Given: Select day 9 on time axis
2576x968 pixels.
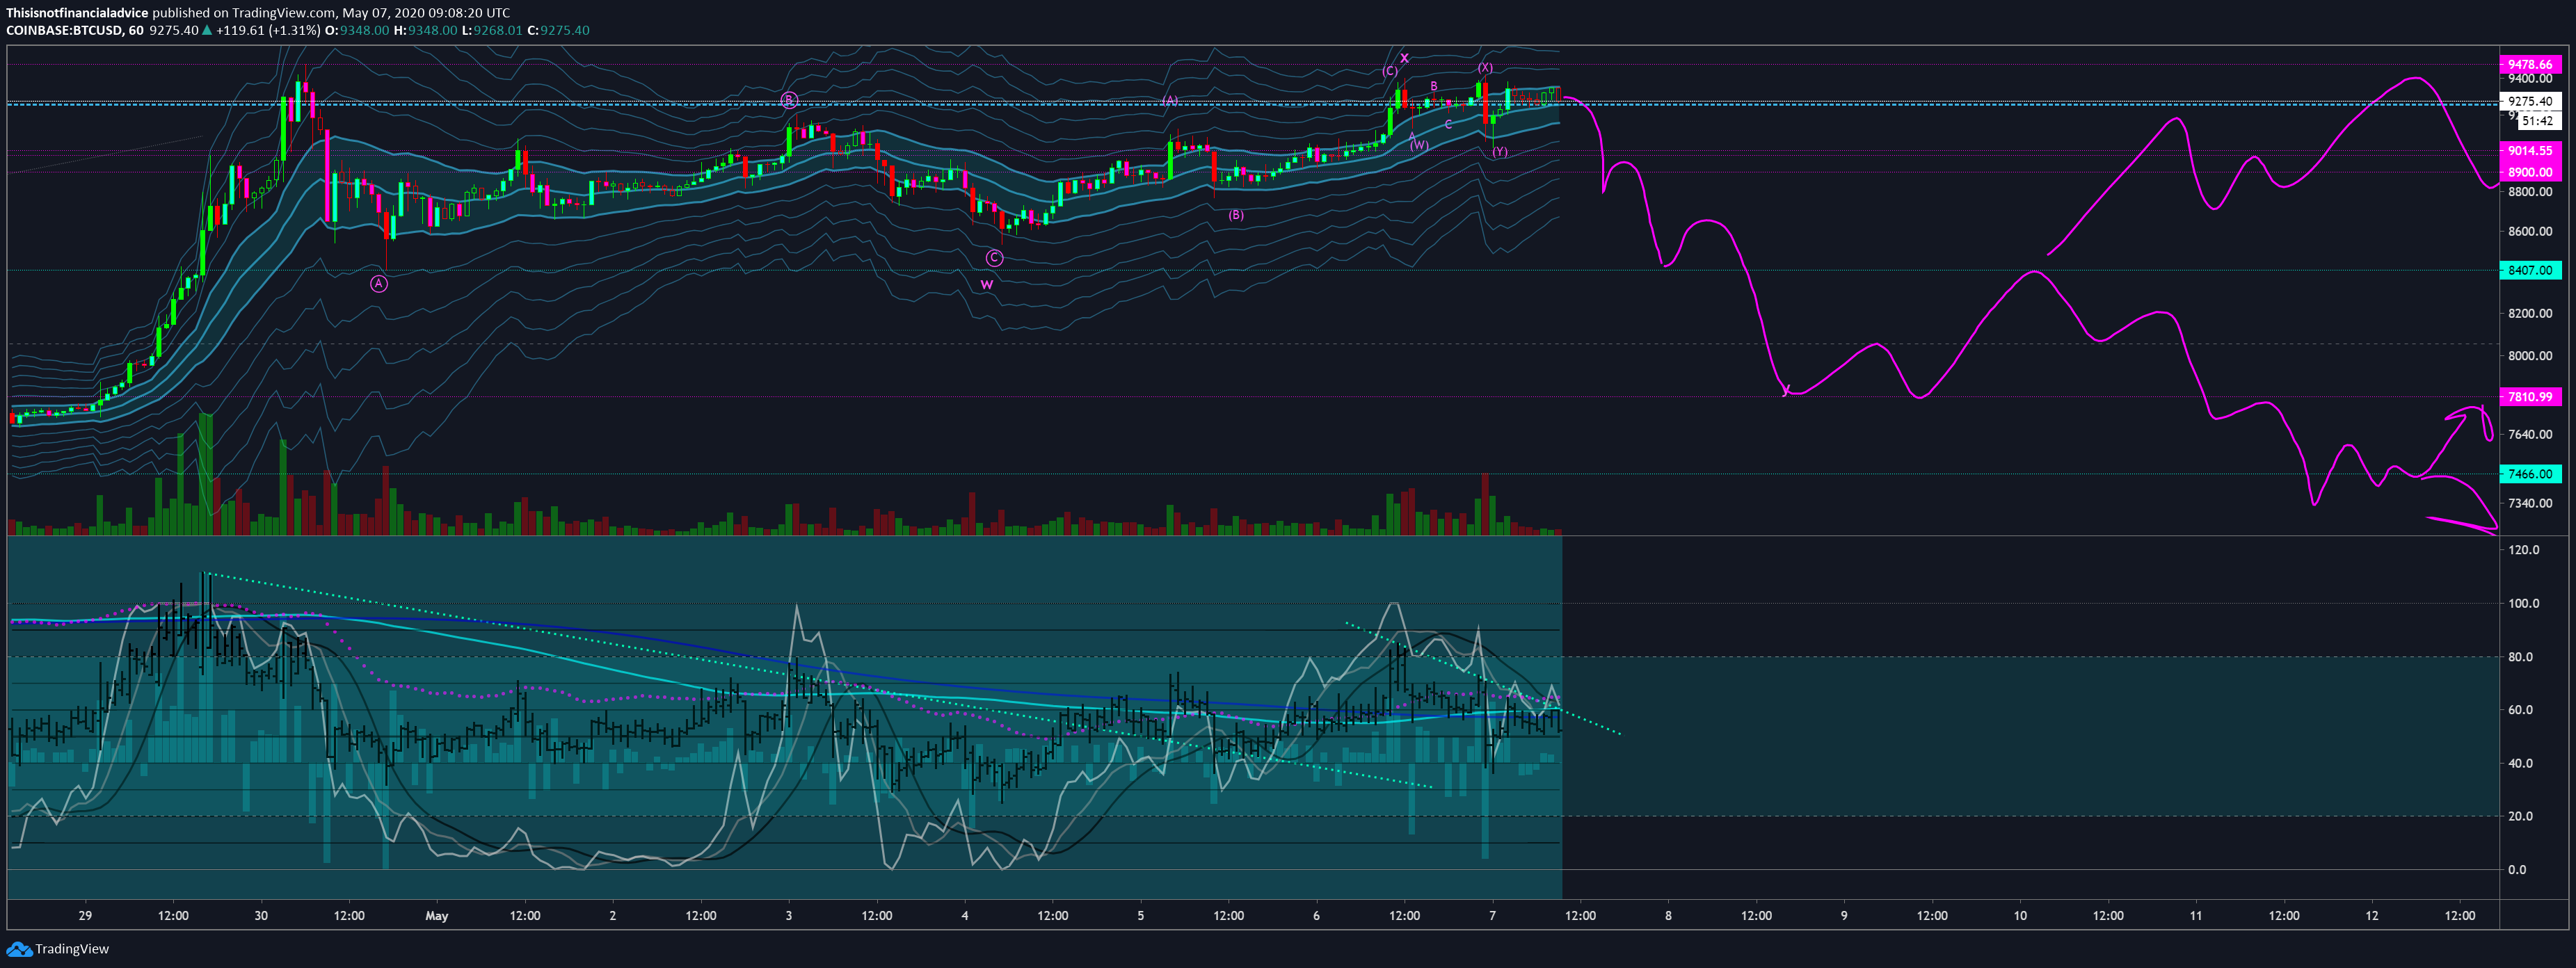Looking at the screenshot, I should pos(1844,915).
